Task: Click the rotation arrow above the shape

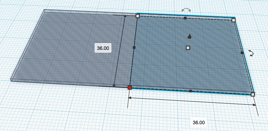Action: 186,10
